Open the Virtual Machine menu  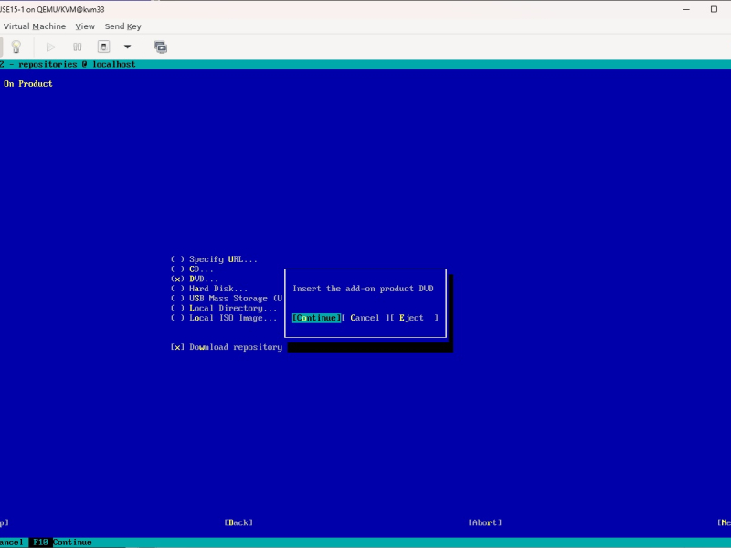click(35, 26)
